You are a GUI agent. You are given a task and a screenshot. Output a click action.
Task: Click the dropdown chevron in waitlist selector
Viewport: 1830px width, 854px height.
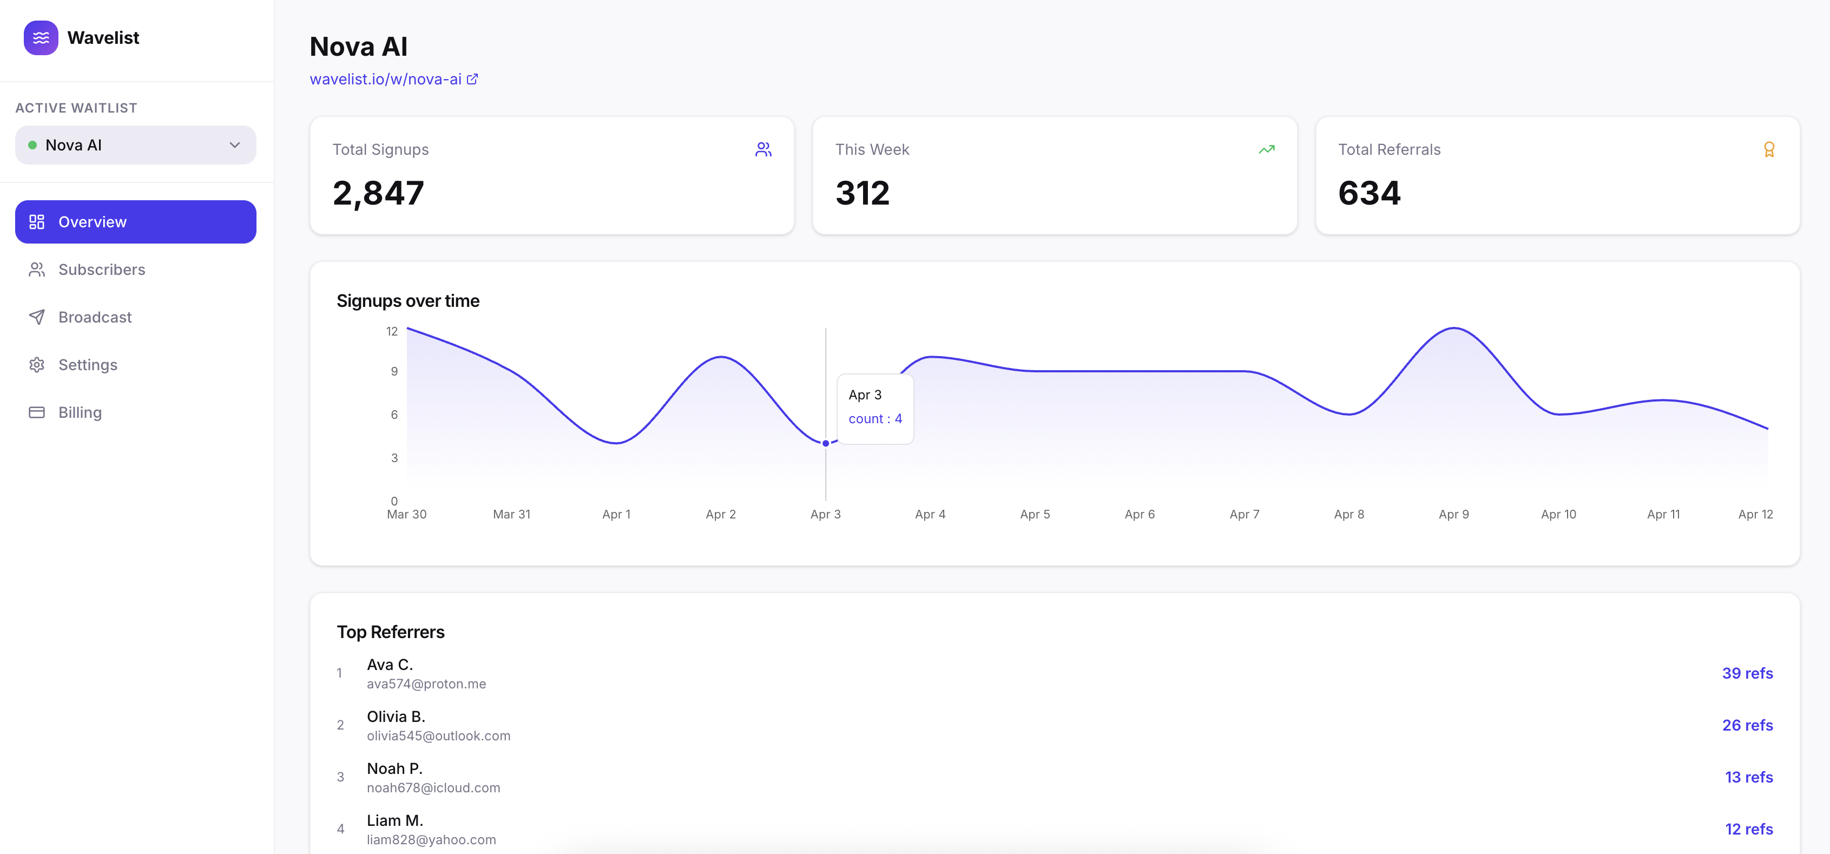click(234, 145)
